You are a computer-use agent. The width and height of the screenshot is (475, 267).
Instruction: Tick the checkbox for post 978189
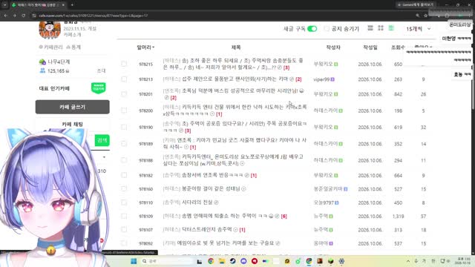124,143
